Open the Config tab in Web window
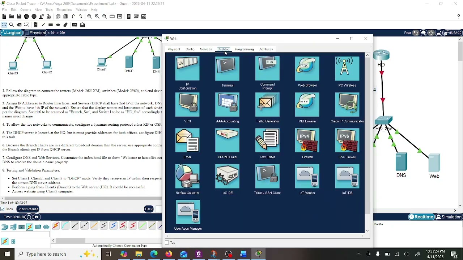Viewport: 463px width, 260px height. click(x=190, y=49)
